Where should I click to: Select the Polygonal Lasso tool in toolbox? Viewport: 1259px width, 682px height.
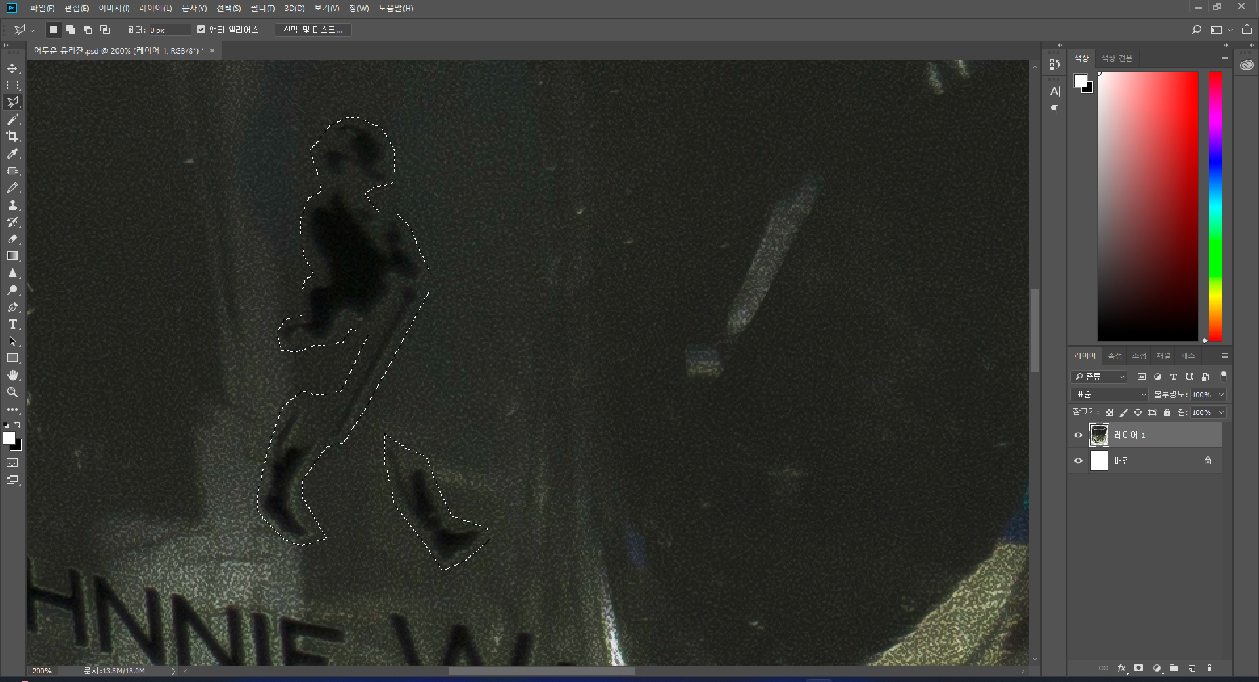pyautogui.click(x=12, y=102)
